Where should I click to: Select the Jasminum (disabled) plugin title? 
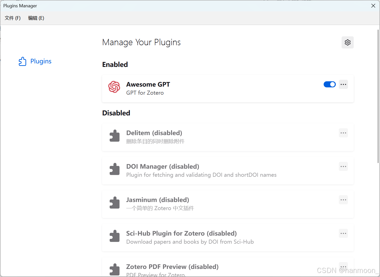pos(158,200)
